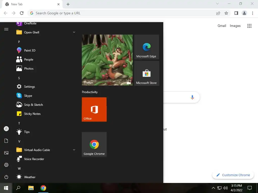Image resolution: width=258 pixels, height=193 pixels.
Task: Open the Google Chrome tile
Action: tap(94, 144)
